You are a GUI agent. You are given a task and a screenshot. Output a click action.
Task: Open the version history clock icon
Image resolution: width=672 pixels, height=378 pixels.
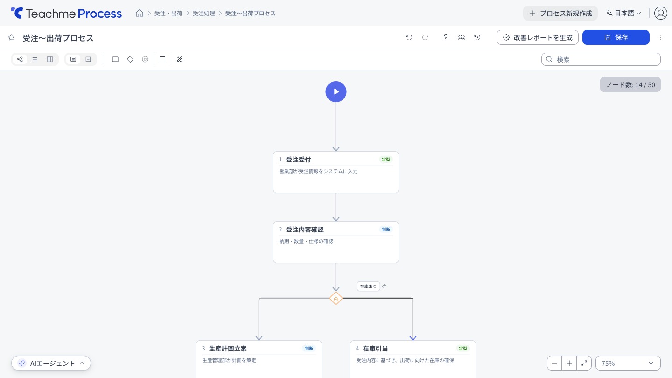point(477,37)
